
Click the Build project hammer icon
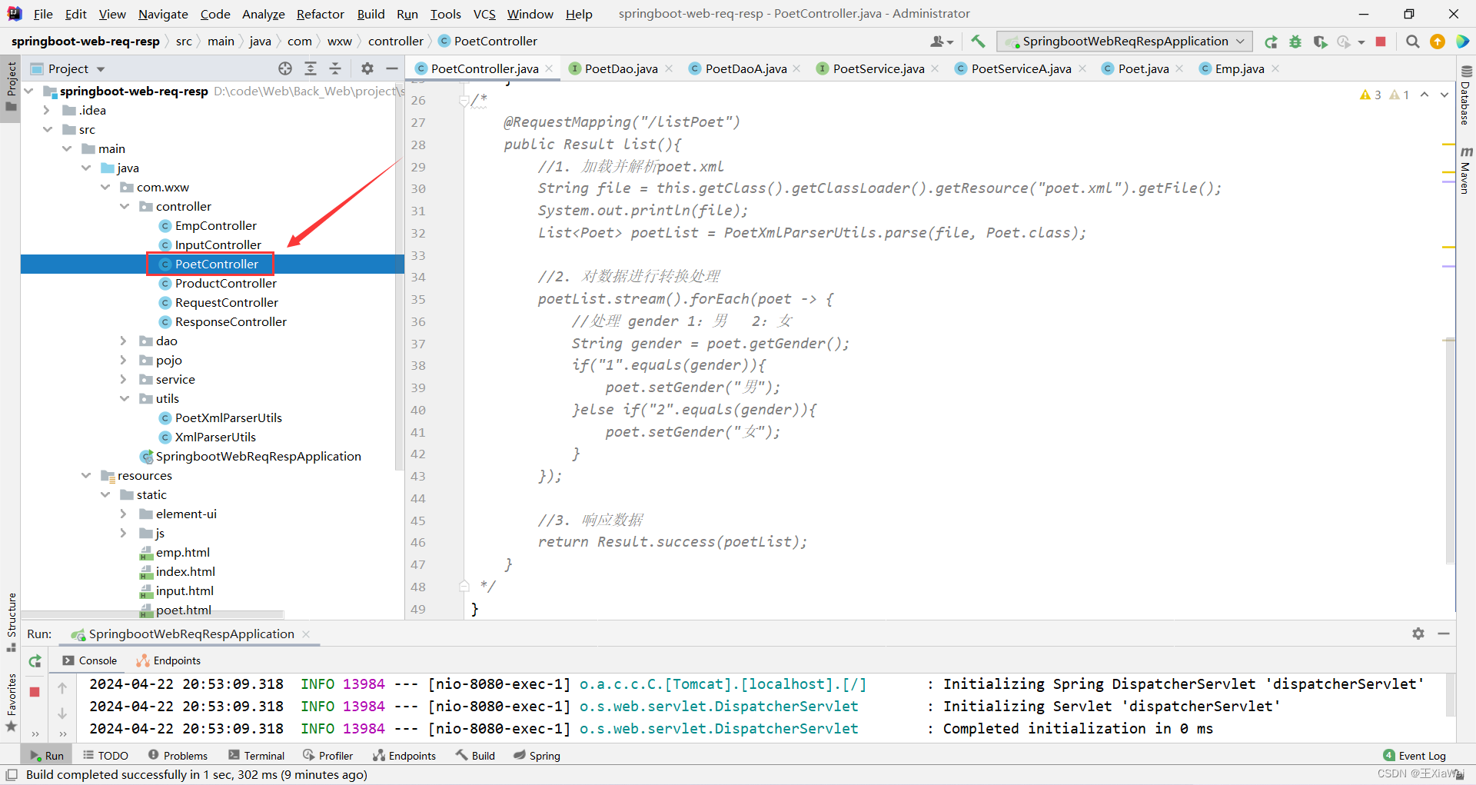(978, 42)
